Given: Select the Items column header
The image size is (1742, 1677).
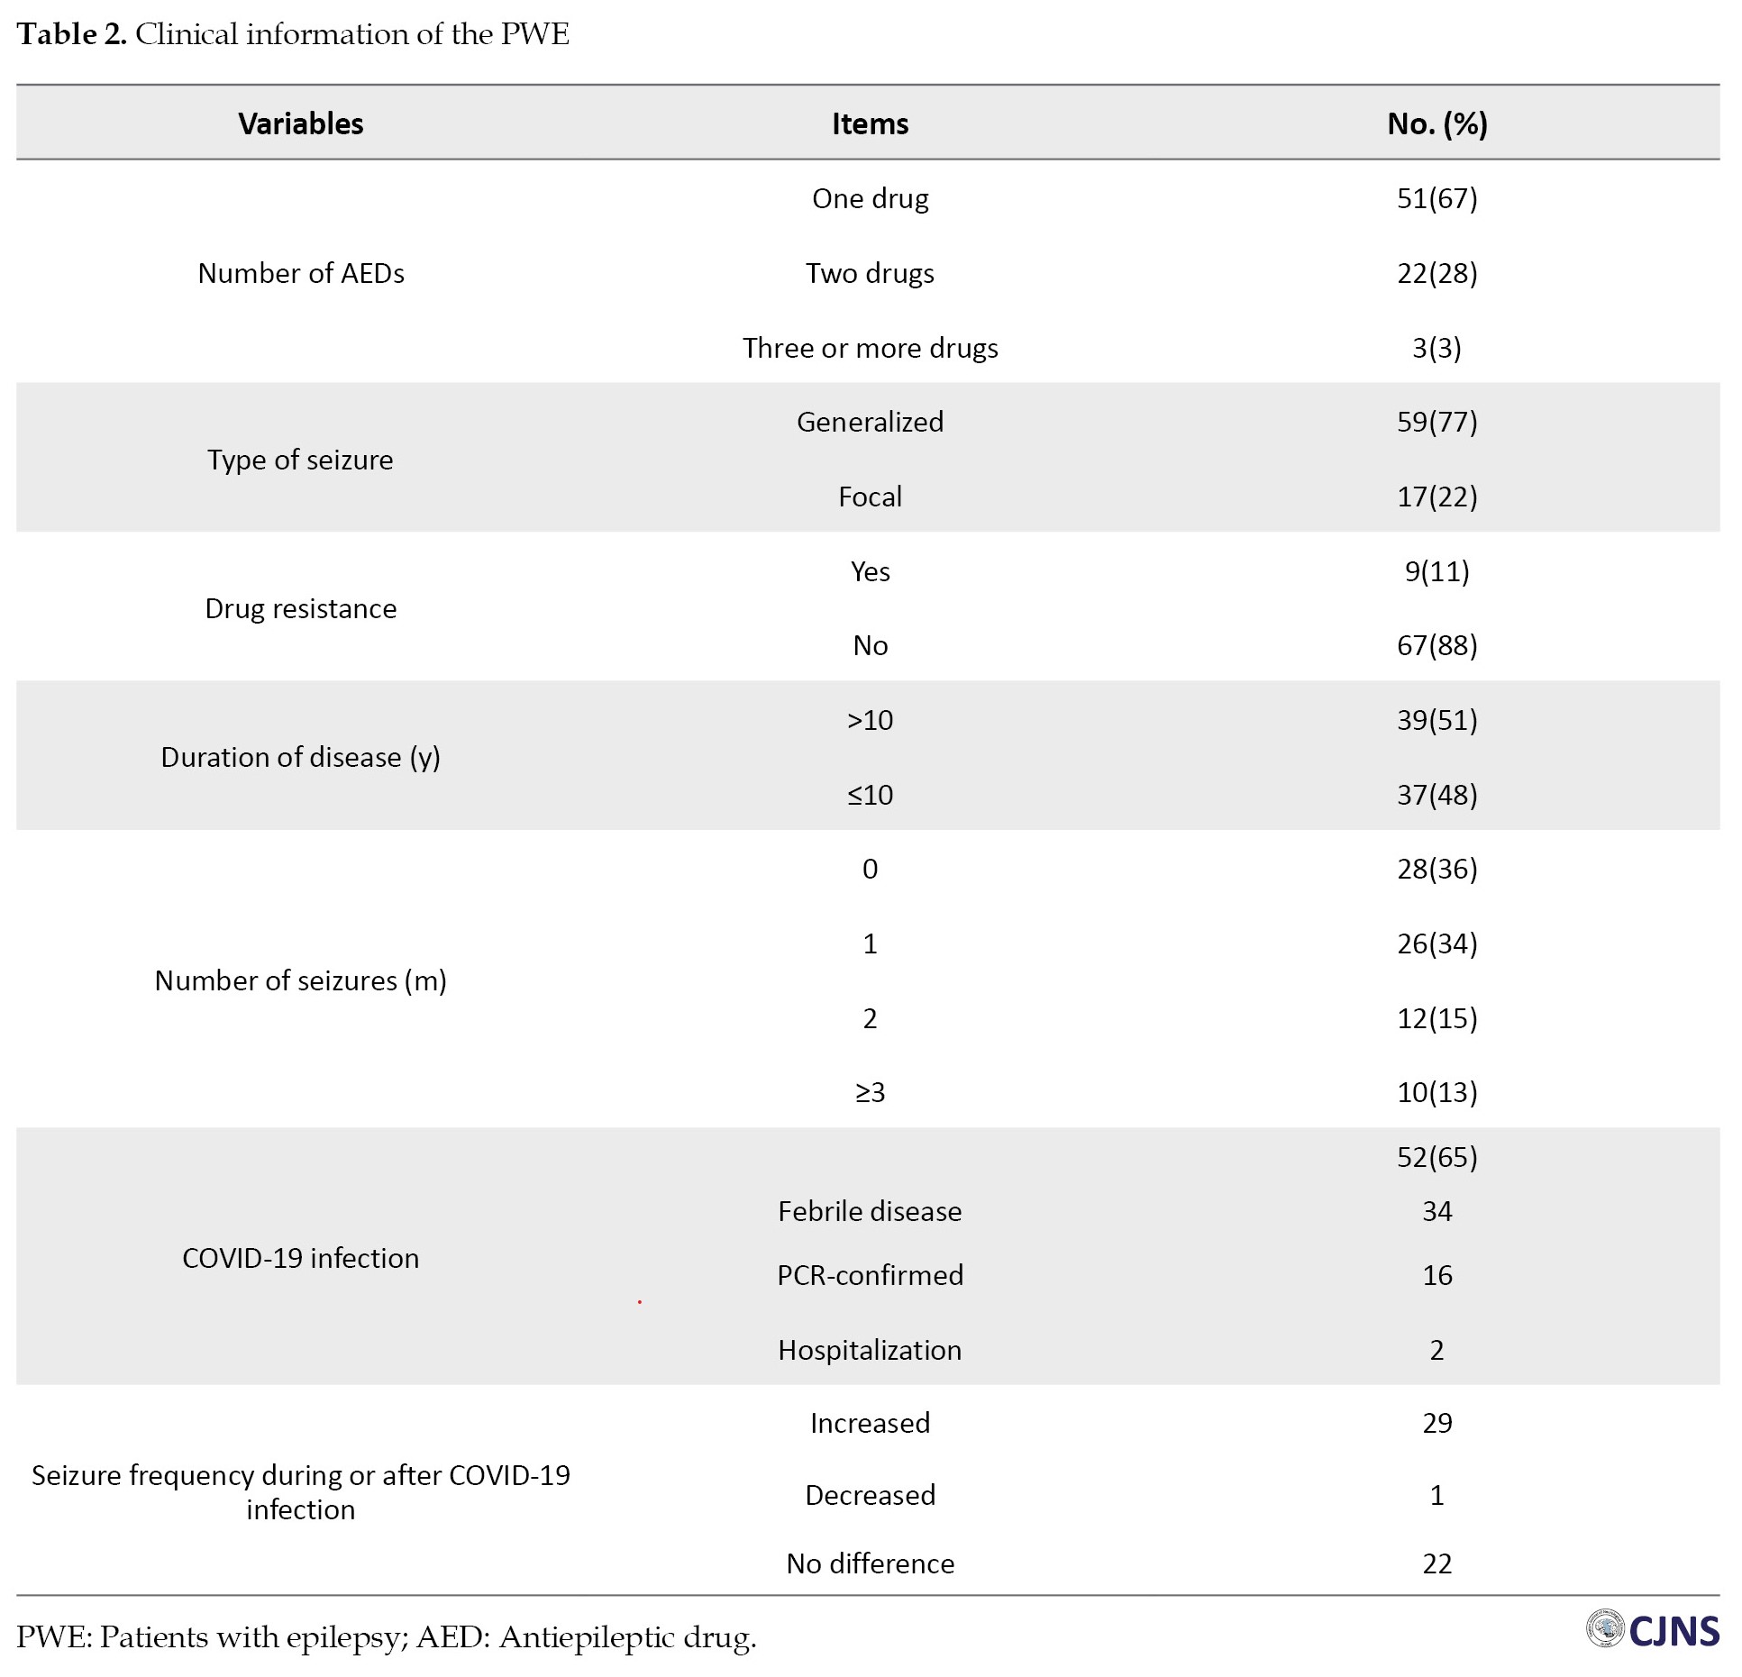Looking at the screenshot, I should (x=870, y=123).
